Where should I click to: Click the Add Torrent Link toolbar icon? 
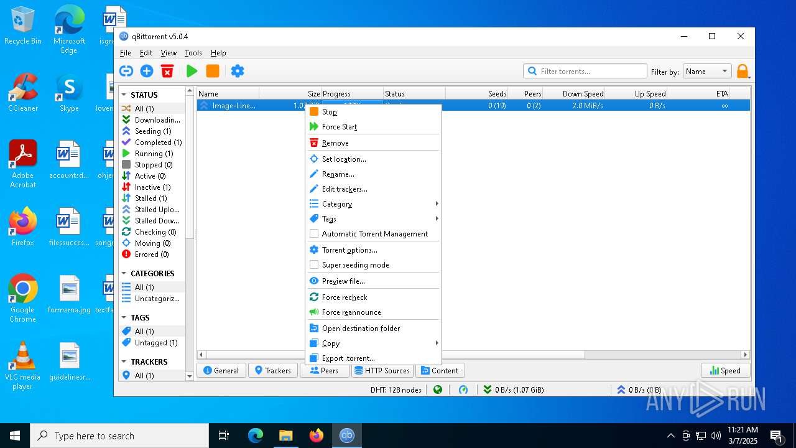pos(126,71)
